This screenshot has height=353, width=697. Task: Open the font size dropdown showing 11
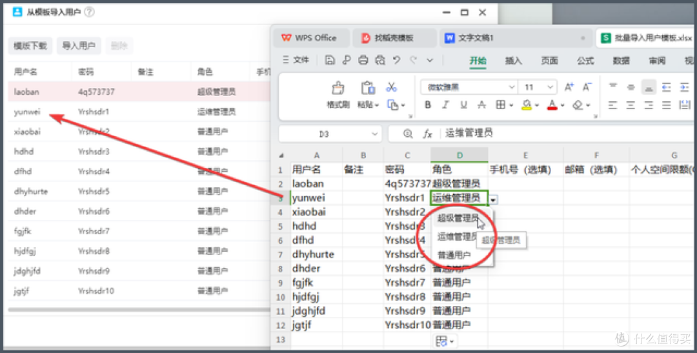click(550, 87)
